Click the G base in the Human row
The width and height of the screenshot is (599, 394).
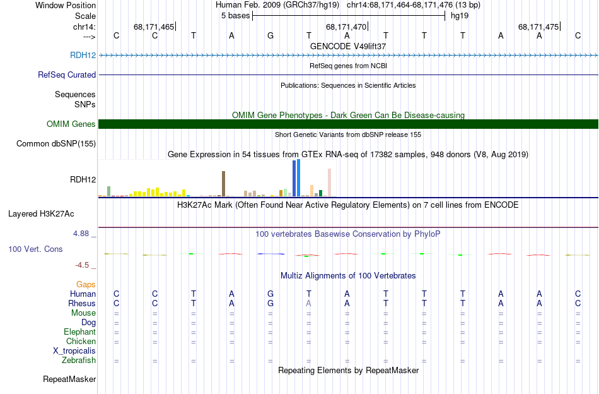click(270, 294)
